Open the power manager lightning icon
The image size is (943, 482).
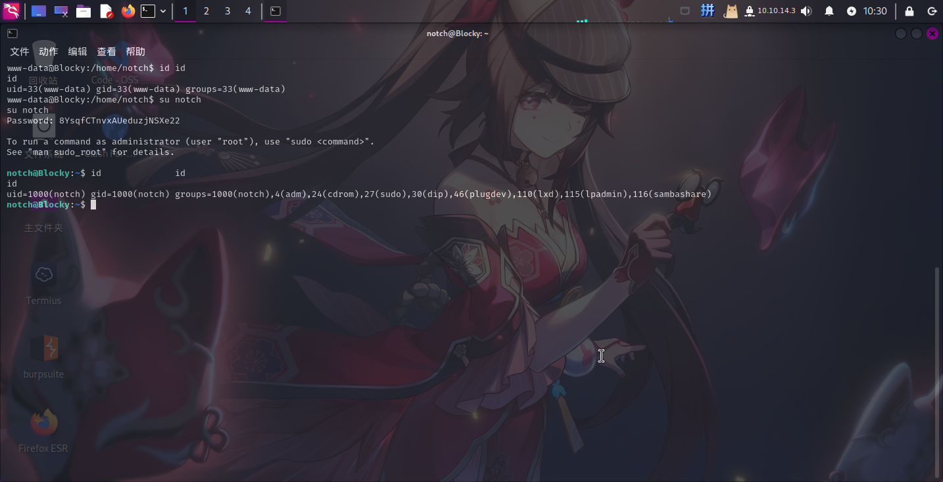pyautogui.click(x=852, y=11)
